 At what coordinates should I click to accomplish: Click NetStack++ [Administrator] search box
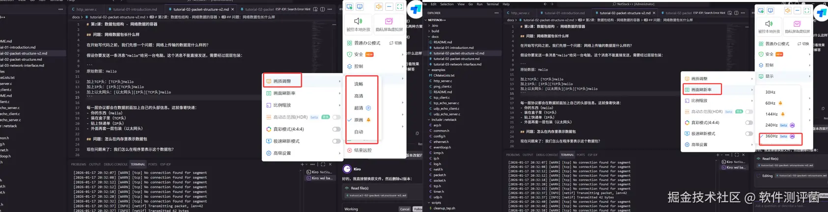tap(634, 4)
